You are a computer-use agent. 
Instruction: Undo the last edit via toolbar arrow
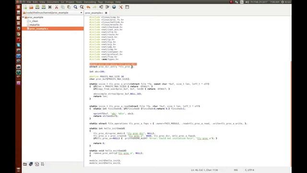point(88,7)
